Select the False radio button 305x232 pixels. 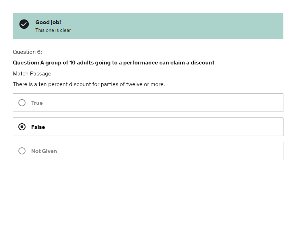click(x=22, y=127)
